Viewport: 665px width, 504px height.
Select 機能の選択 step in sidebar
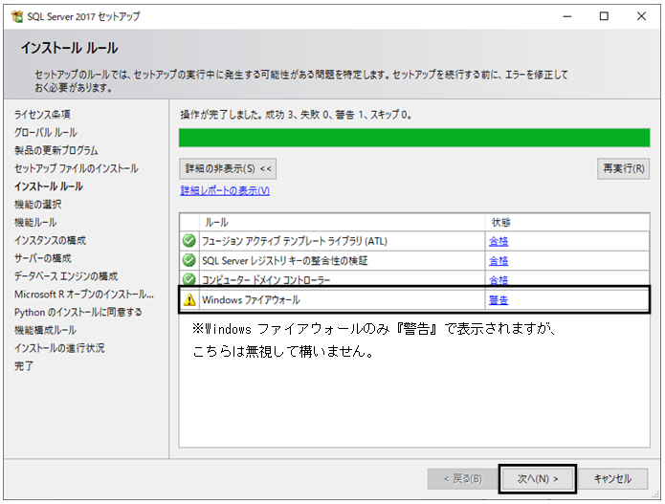(x=37, y=205)
